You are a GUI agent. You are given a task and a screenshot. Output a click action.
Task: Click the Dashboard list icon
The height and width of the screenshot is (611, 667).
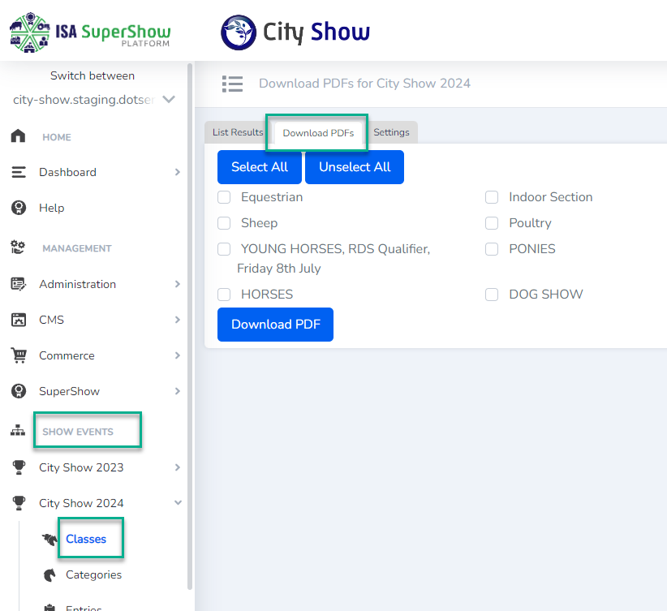point(18,172)
